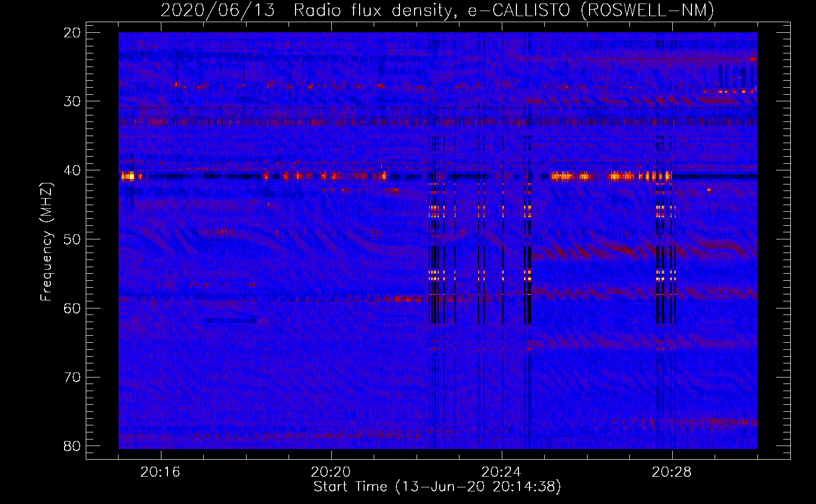Click the 40 frequency tick label
Image resolution: width=816 pixels, height=504 pixels.
pyautogui.click(x=73, y=170)
